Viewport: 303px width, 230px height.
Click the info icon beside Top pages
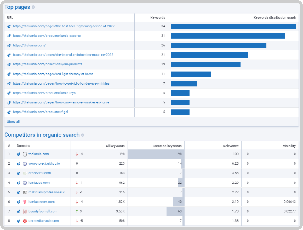click(x=33, y=7)
